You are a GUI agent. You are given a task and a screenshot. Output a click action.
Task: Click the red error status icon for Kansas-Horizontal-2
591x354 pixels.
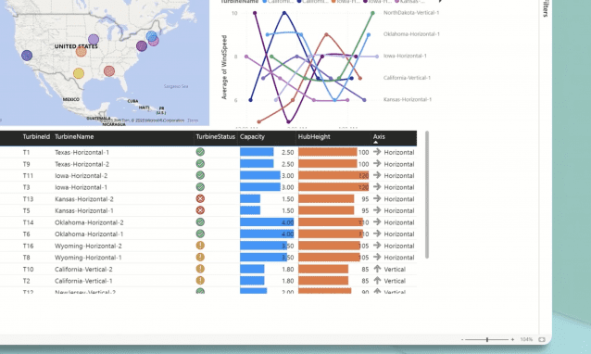[x=200, y=198]
